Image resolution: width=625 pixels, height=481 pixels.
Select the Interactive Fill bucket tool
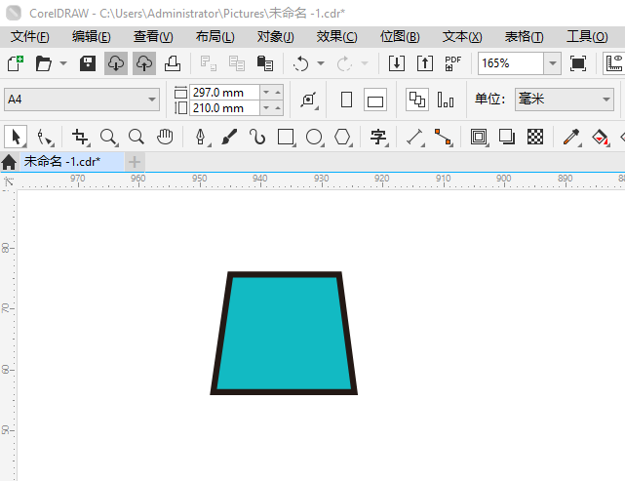[601, 138]
